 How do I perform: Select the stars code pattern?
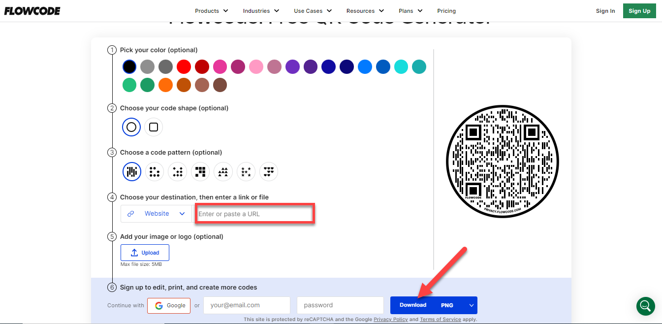(x=246, y=171)
